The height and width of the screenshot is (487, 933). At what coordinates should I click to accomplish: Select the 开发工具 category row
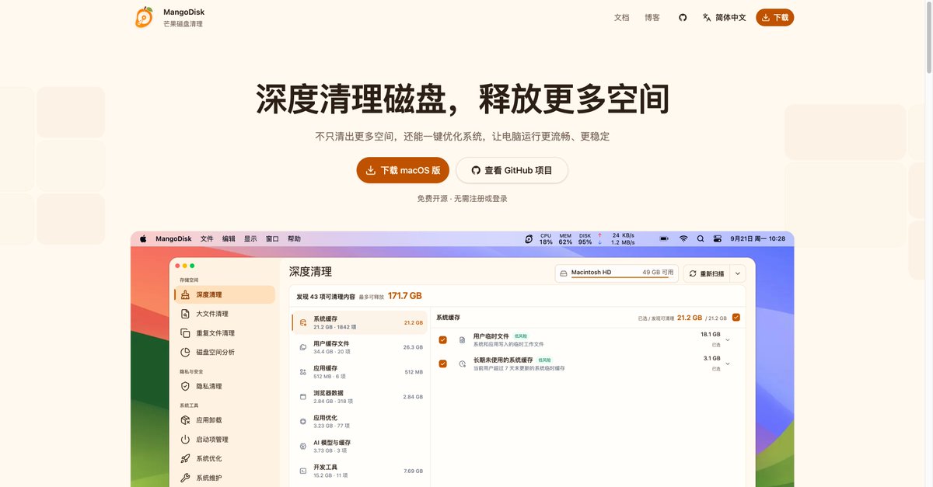(x=361, y=471)
